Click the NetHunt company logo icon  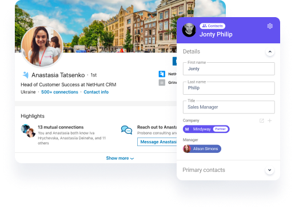pos(162,74)
